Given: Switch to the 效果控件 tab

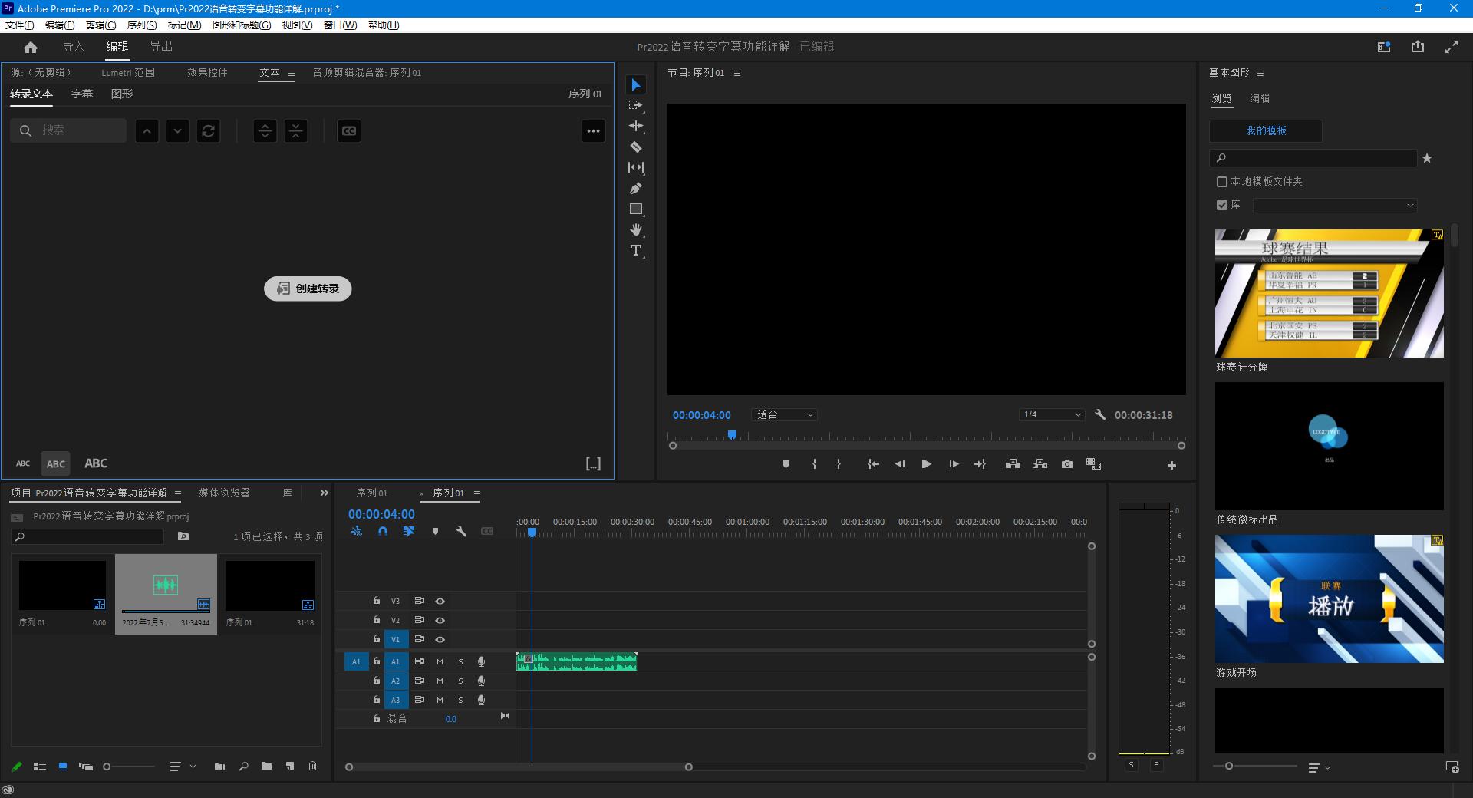Looking at the screenshot, I should [207, 72].
